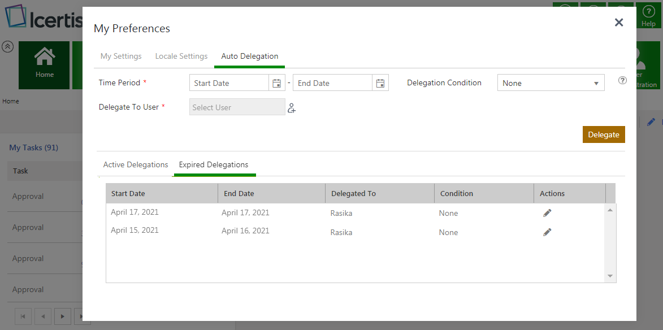Open the Start Date calendar picker

tap(276, 83)
